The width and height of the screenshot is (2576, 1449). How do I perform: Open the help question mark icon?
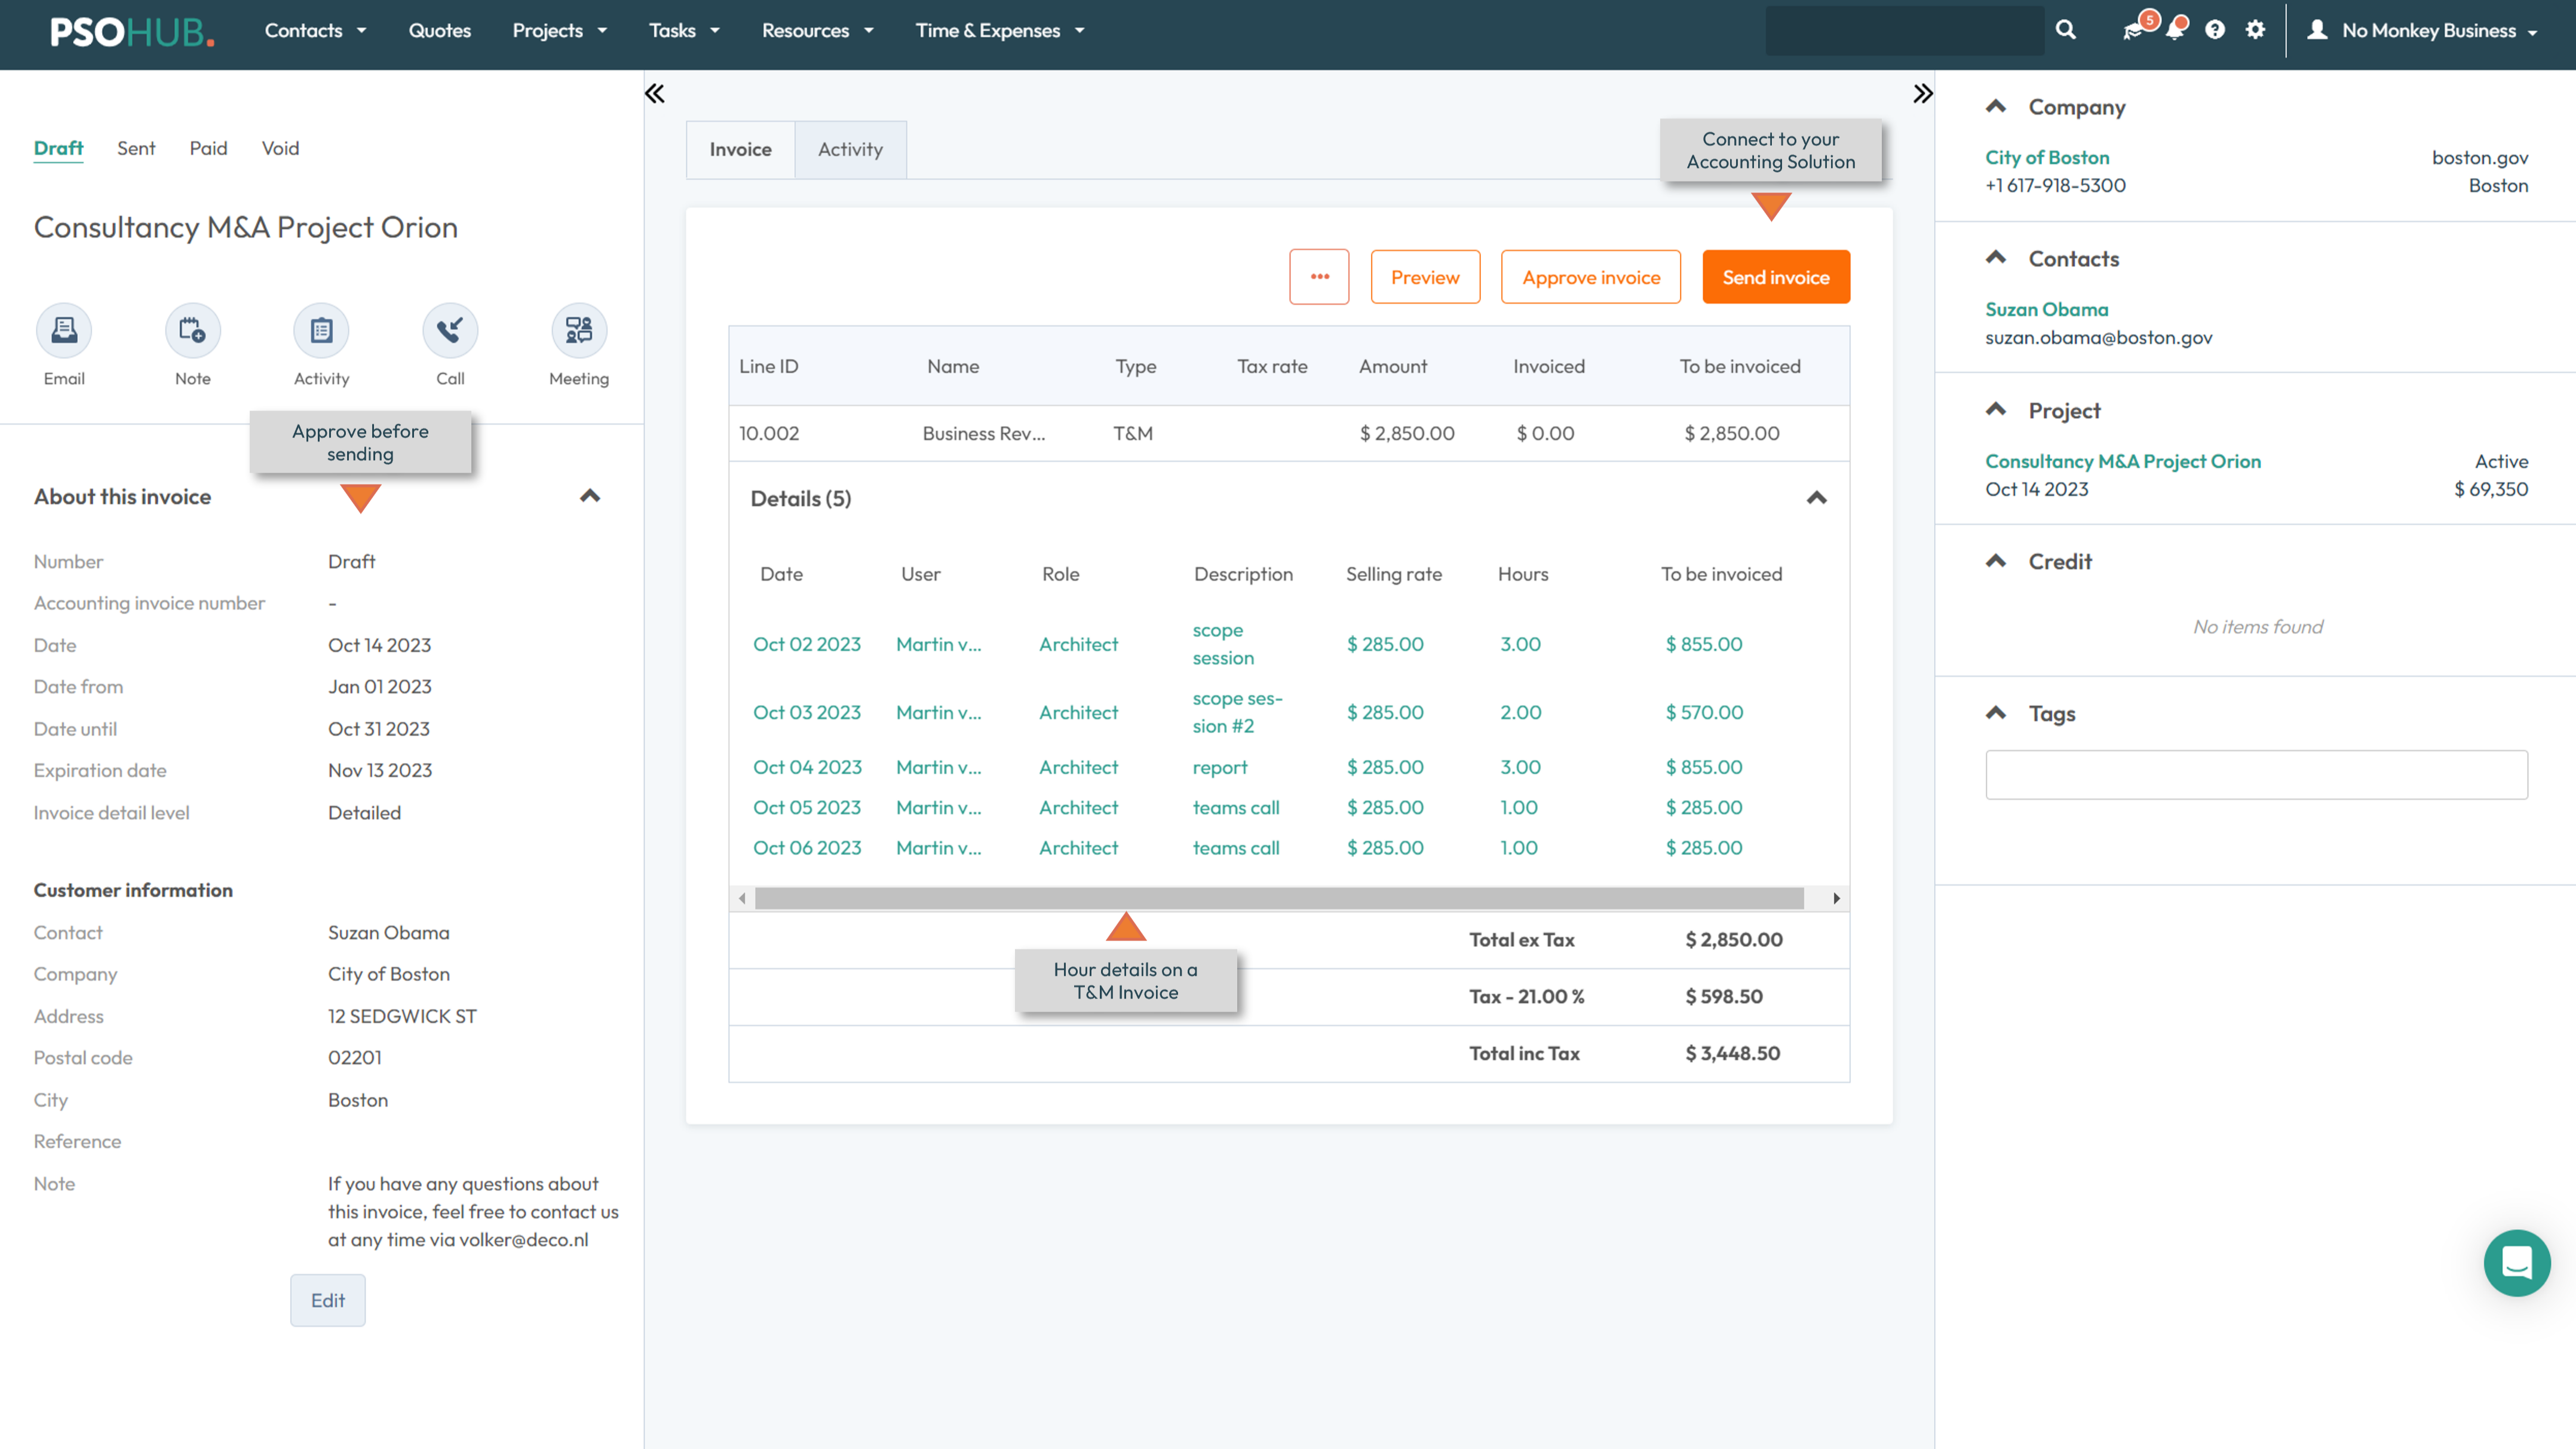point(2215,30)
